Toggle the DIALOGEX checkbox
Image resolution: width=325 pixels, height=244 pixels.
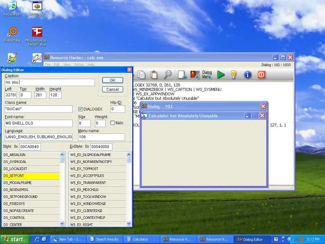80,109
